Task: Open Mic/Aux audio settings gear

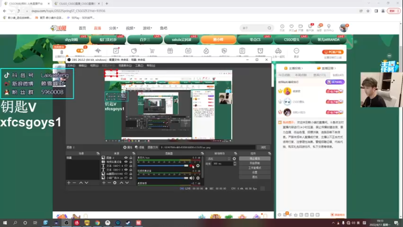Action: coord(198,166)
